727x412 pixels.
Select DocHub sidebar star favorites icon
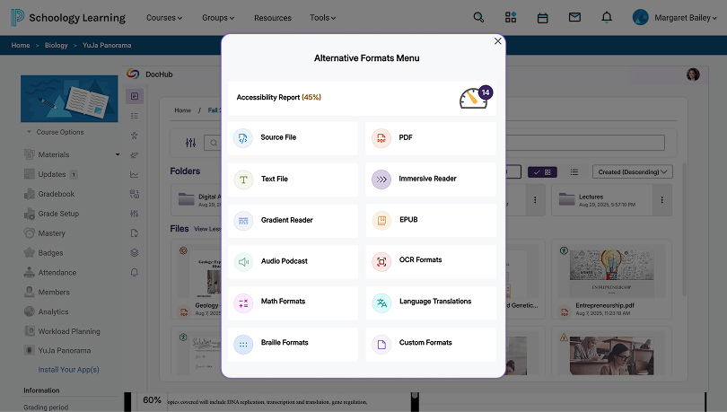[135, 136]
